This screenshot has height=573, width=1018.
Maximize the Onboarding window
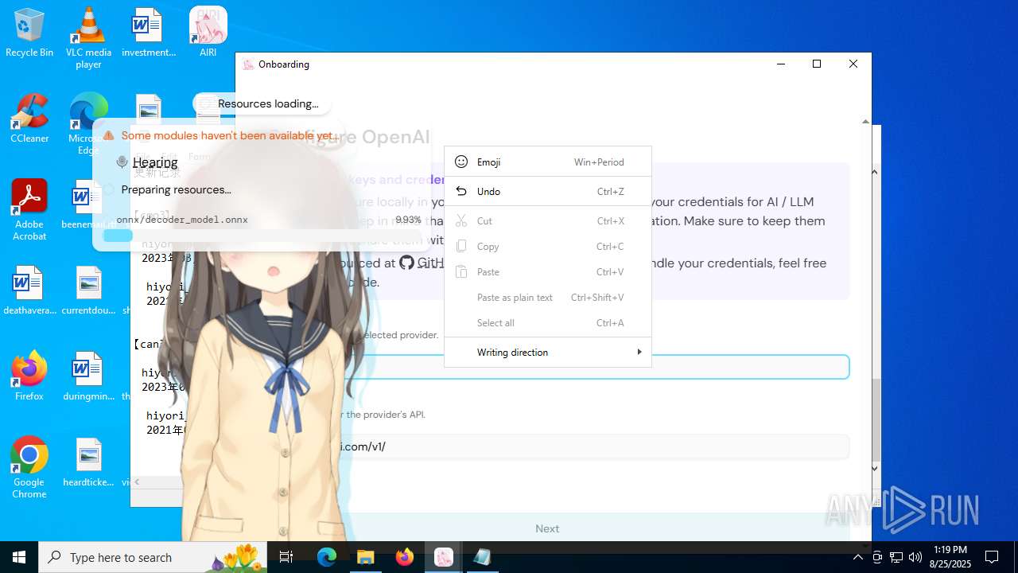[x=816, y=64]
